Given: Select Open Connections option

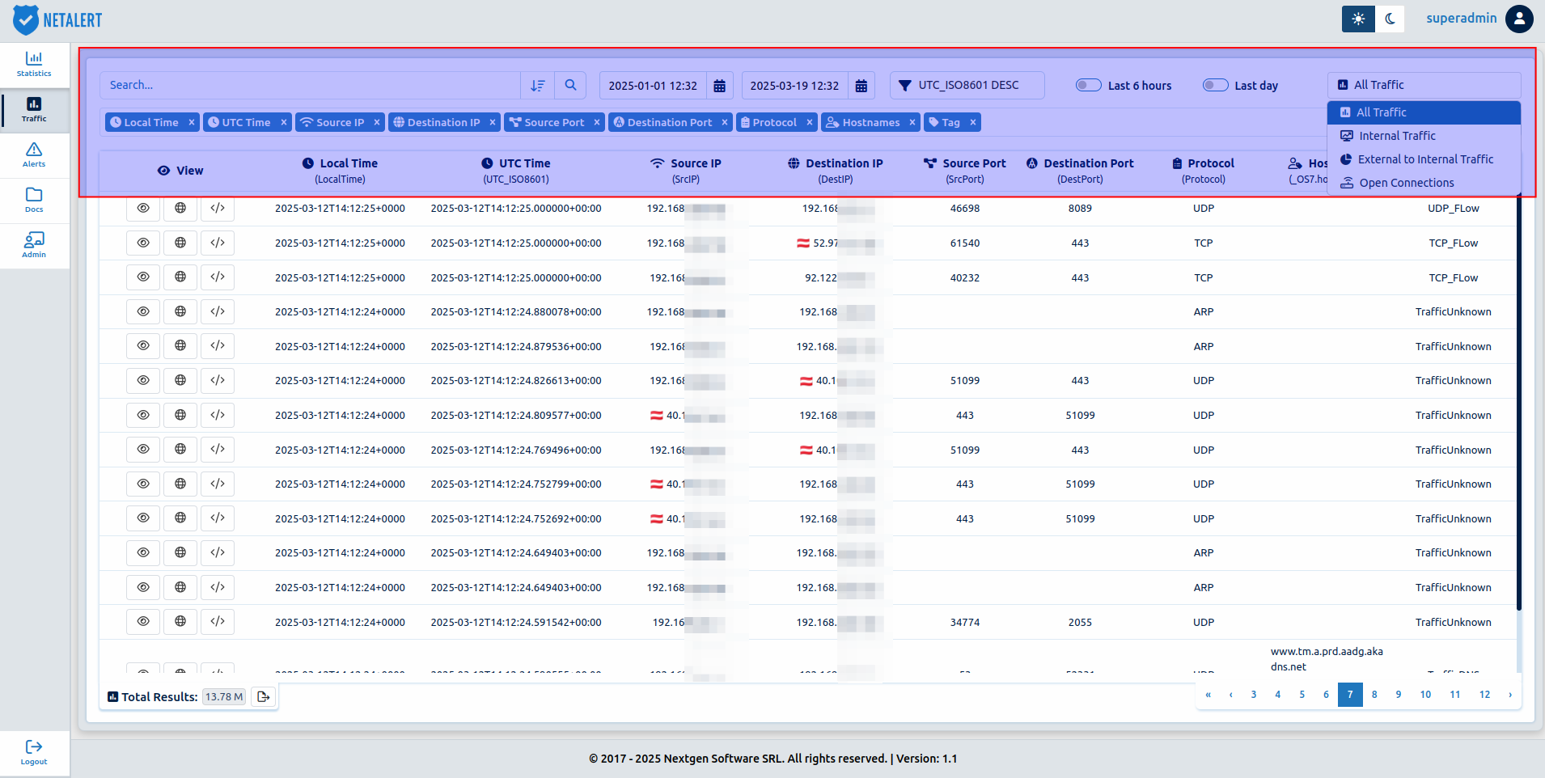Looking at the screenshot, I should [1424, 183].
